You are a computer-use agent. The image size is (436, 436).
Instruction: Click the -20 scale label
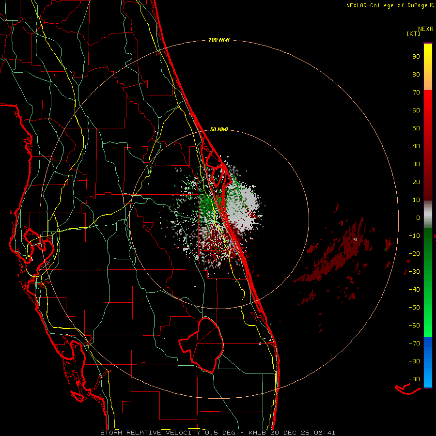point(414,254)
